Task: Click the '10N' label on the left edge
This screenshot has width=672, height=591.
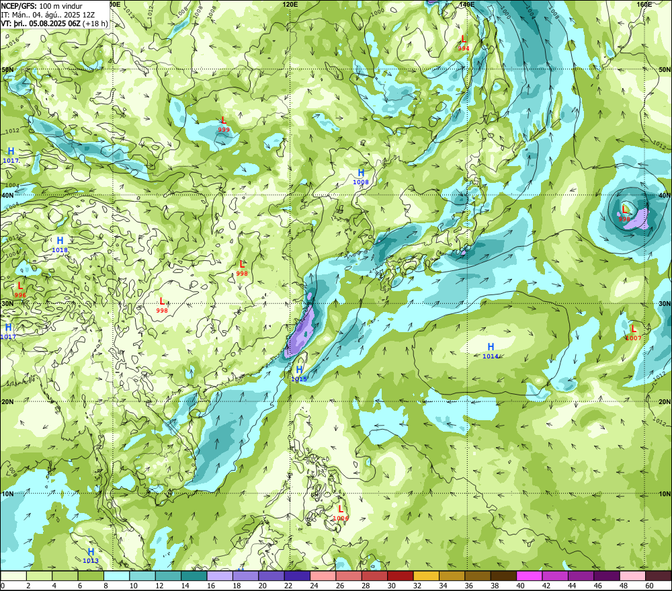Action: (x=7, y=494)
